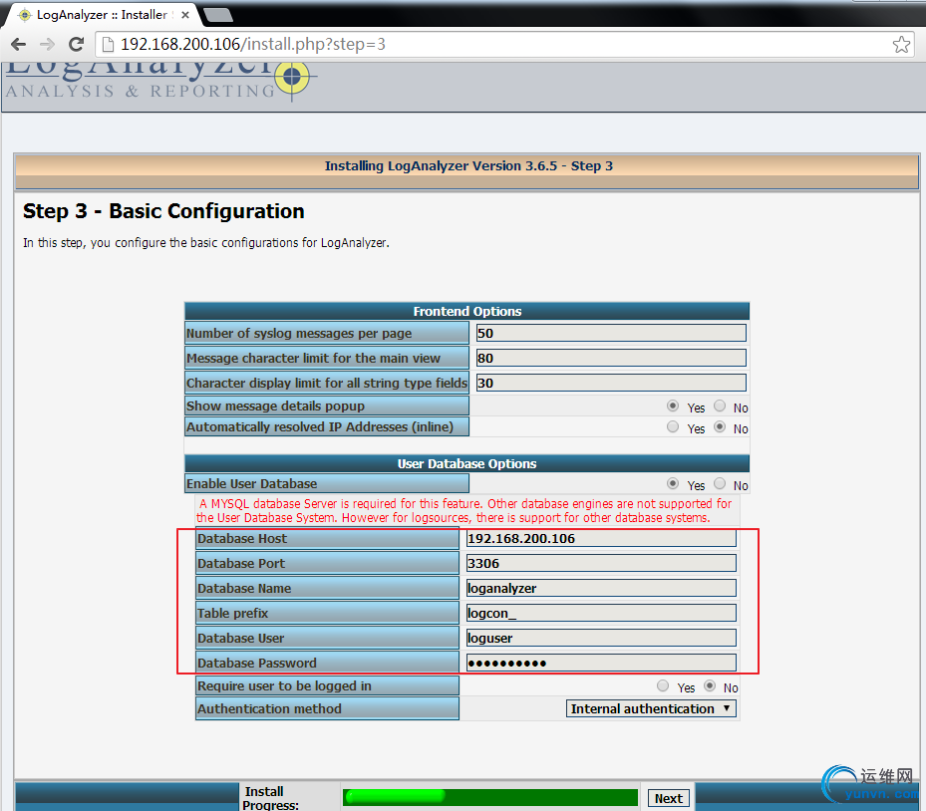Viewport: 926px width, 811px height.
Task: Click the green install progress bar
Action: click(490, 797)
